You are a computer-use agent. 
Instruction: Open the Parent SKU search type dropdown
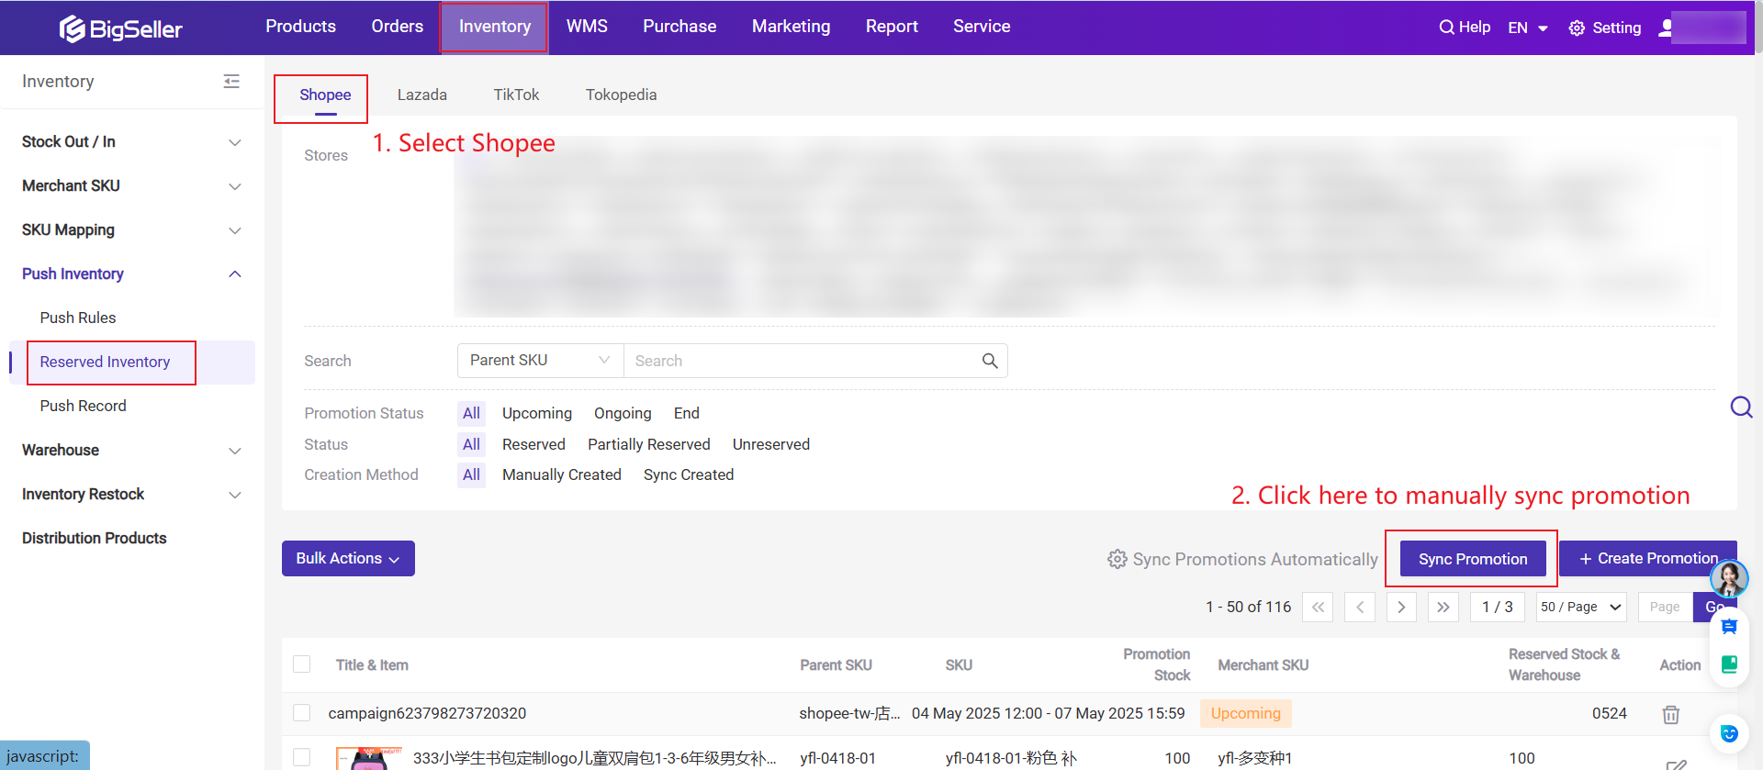click(x=540, y=361)
